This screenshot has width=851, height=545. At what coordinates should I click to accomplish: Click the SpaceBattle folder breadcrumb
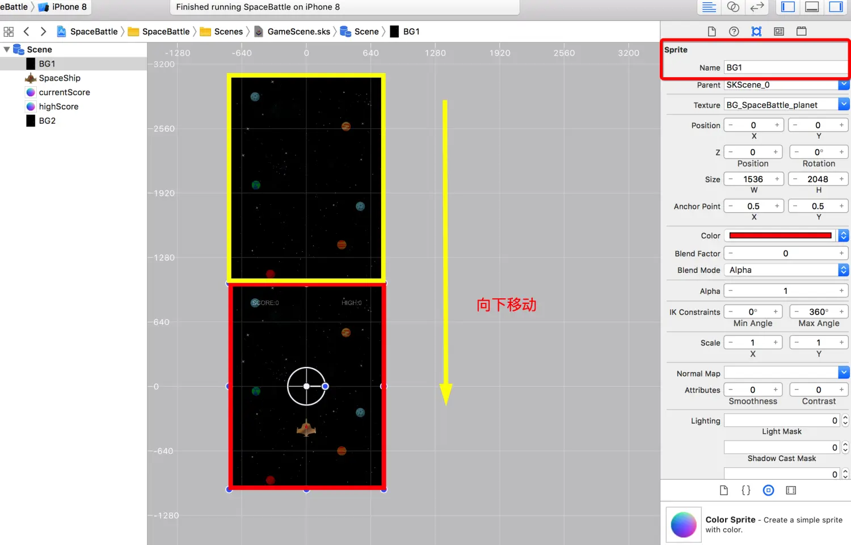159,32
